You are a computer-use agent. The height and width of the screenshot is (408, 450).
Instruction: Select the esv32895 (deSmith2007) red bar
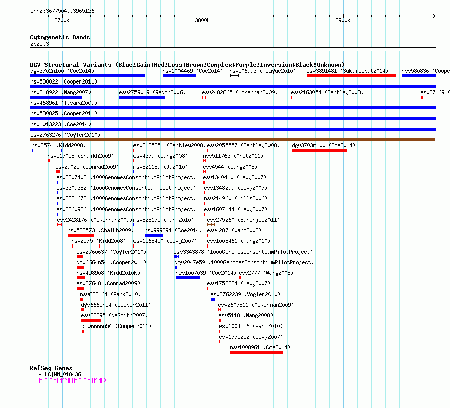[x=91, y=320]
